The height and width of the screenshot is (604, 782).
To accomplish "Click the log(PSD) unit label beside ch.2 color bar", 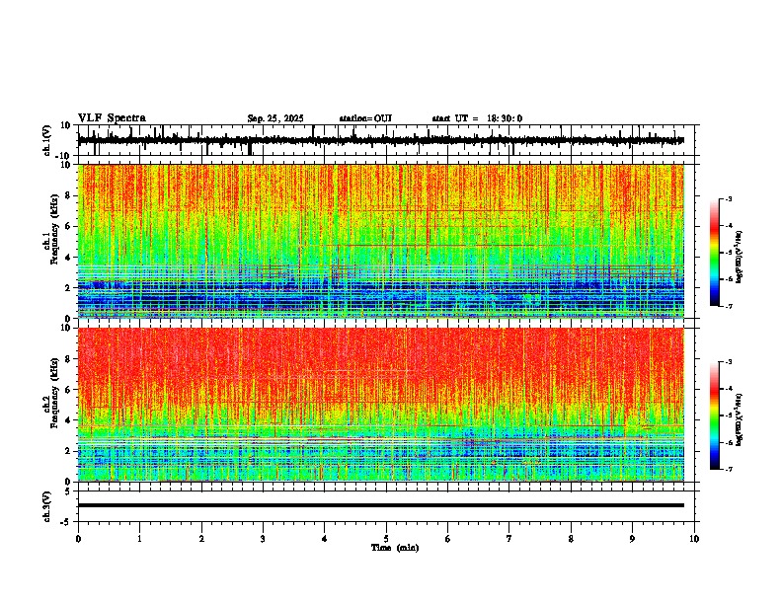I will (x=740, y=420).
